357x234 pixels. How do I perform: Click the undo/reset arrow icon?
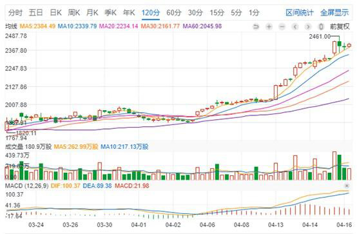pyautogui.click(x=256, y=27)
